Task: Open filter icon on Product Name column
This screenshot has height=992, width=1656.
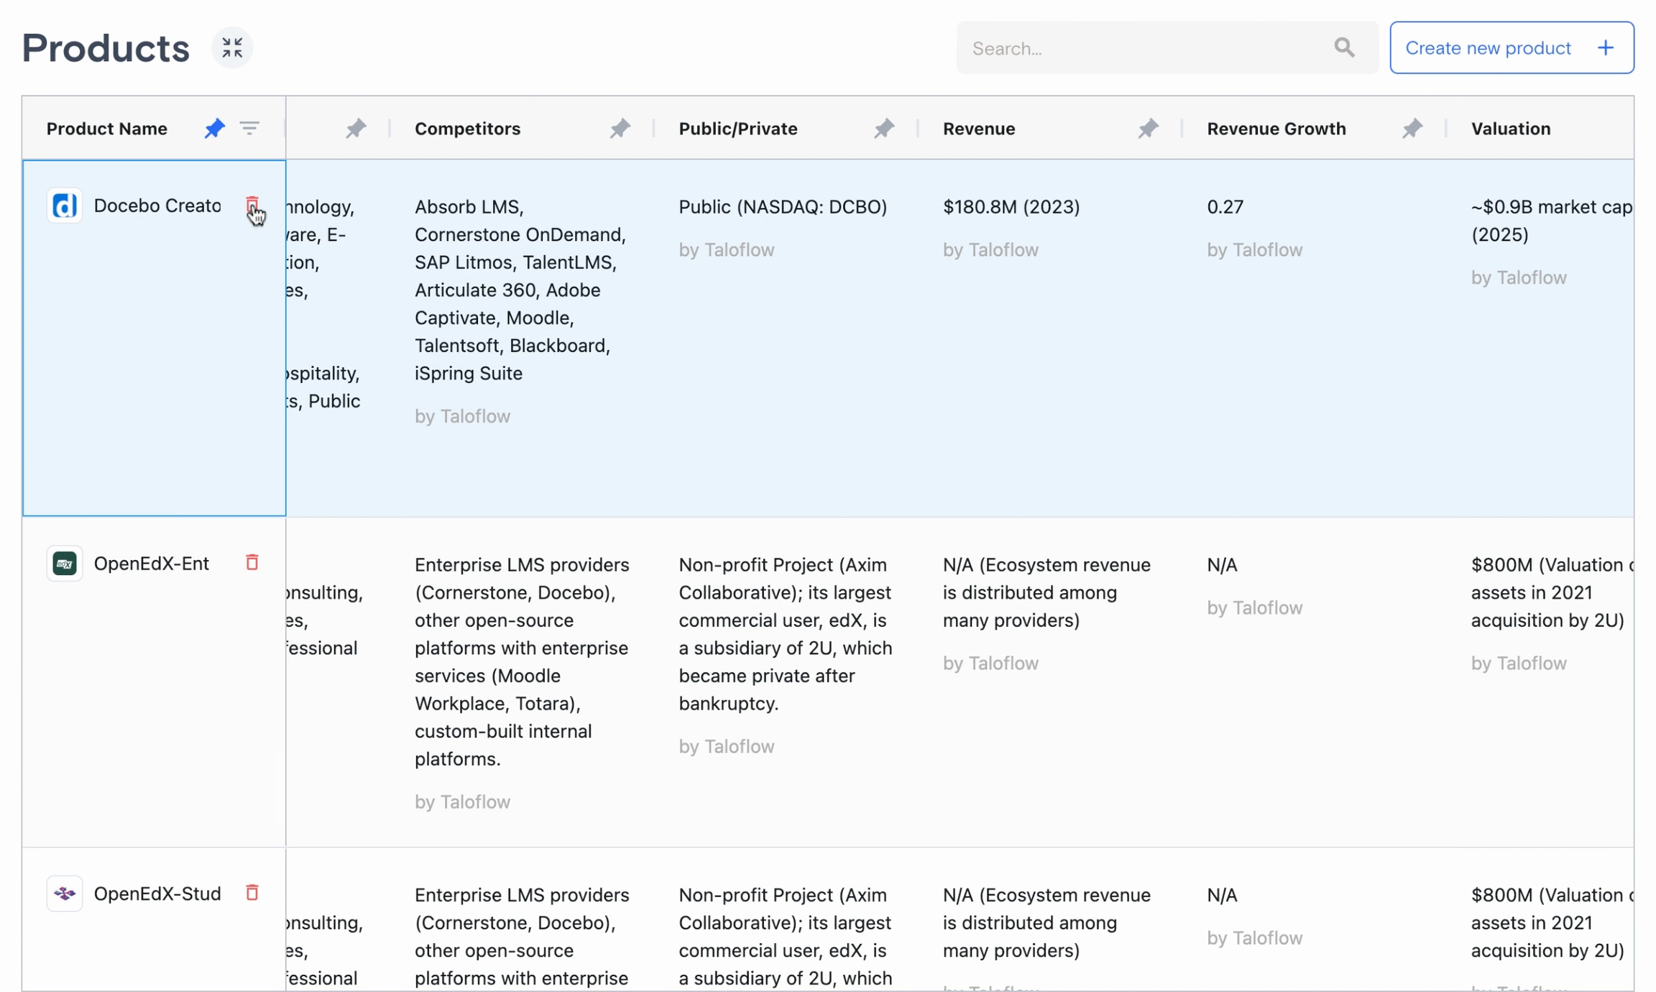Action: [249, 128]
